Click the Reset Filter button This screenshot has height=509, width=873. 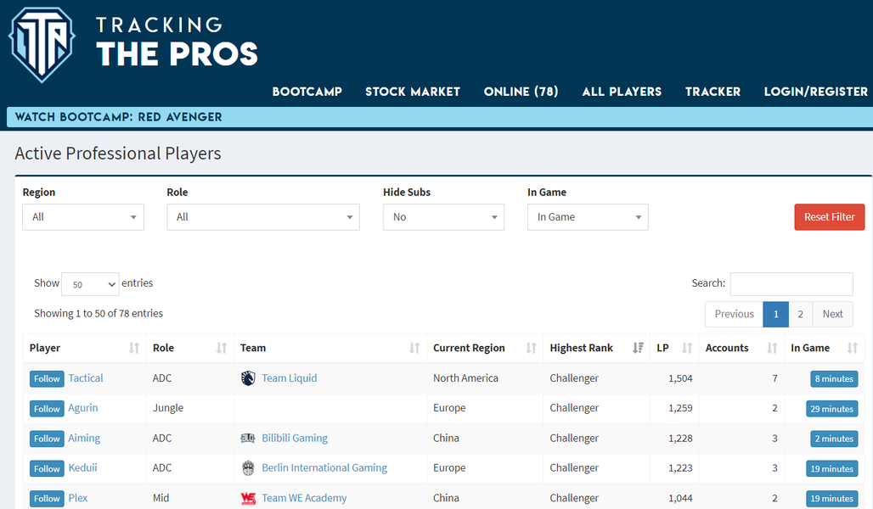click(x=830, y=217)
